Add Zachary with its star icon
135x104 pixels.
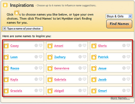point(50,57)
